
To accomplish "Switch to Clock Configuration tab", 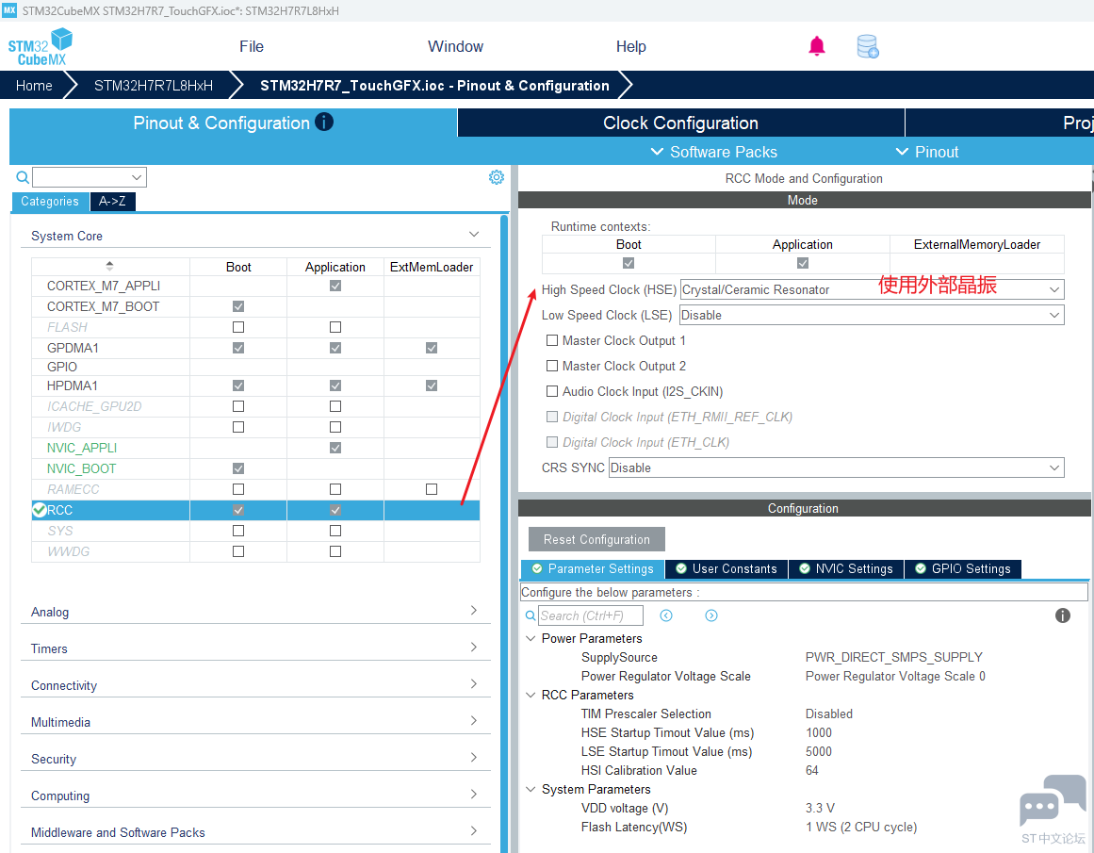I will click(681, 123).
